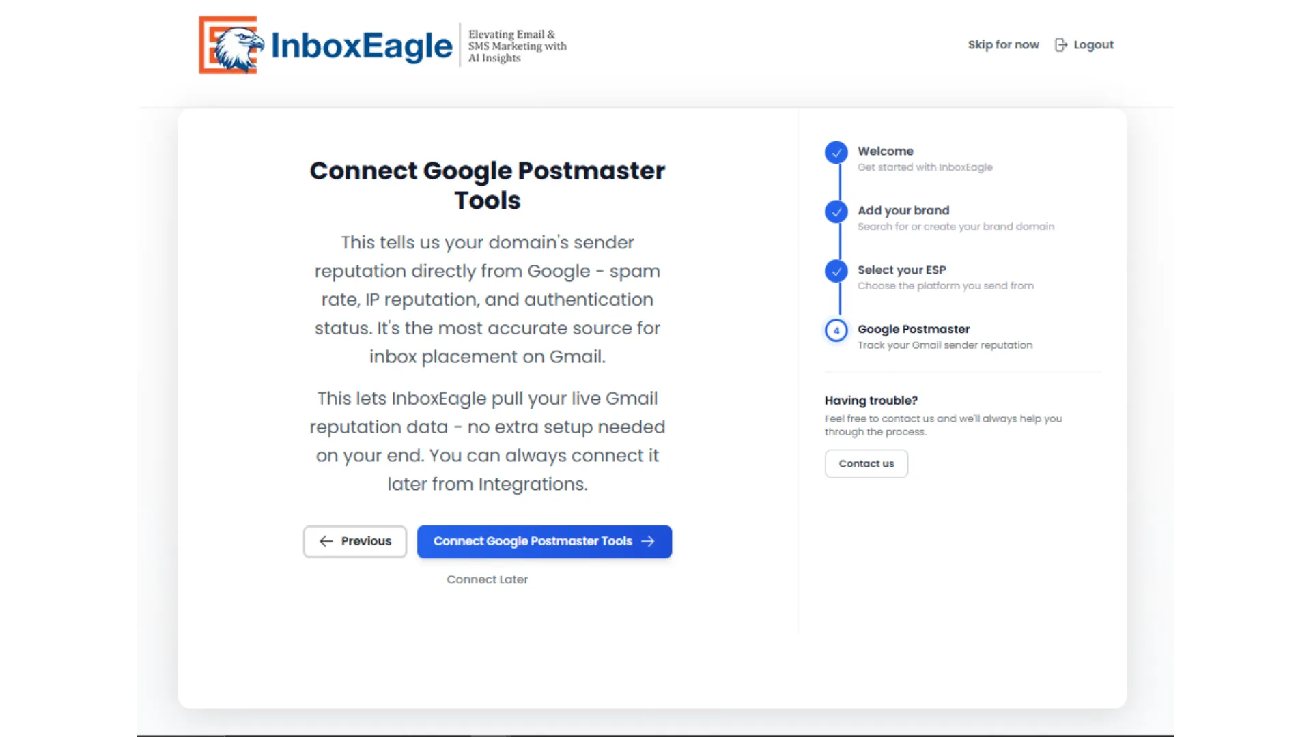Click the InboxEagle eagle logo
Viewport: 1311px width, 737px height.
[x=231, y=45]
